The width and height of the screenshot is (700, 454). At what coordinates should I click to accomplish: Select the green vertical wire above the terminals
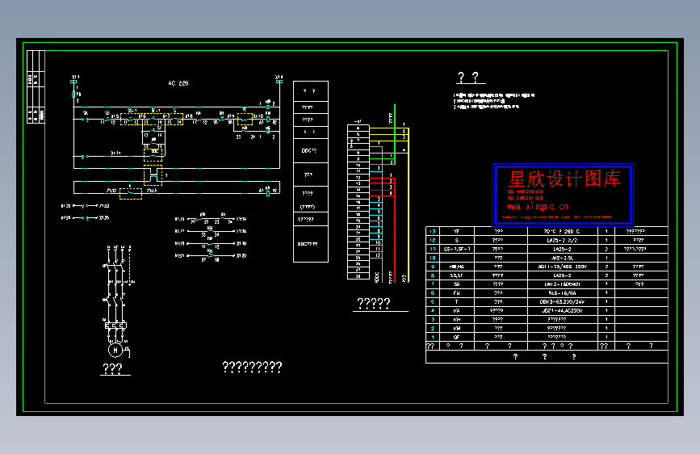click(x=395, y=134)
